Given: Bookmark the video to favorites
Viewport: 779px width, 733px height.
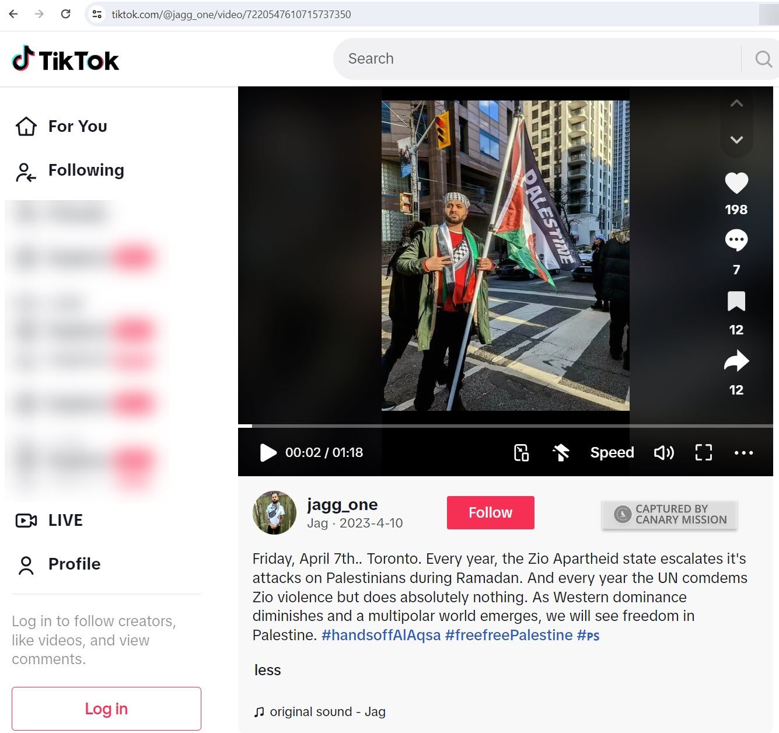Looking at the screenshot, I should [x=736, y=301].
